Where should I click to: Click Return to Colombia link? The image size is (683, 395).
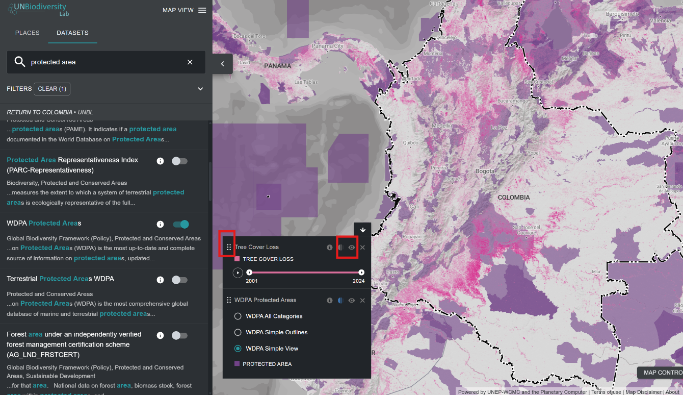[39, 112]
